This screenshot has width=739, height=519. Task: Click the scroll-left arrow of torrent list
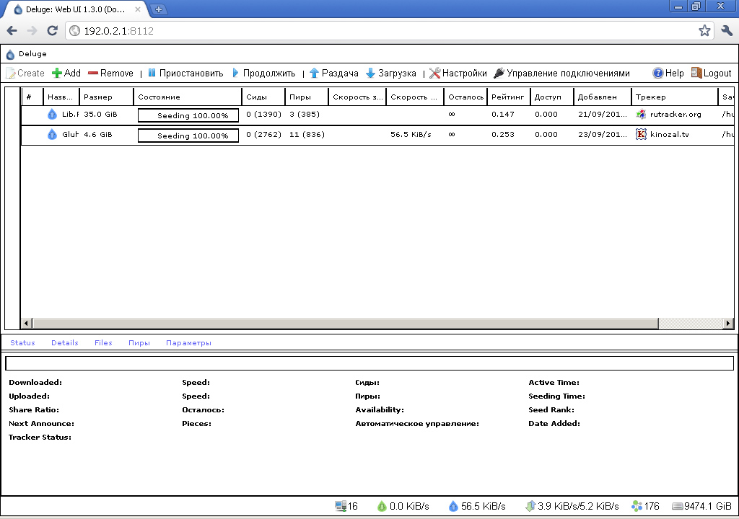[27, 324]
